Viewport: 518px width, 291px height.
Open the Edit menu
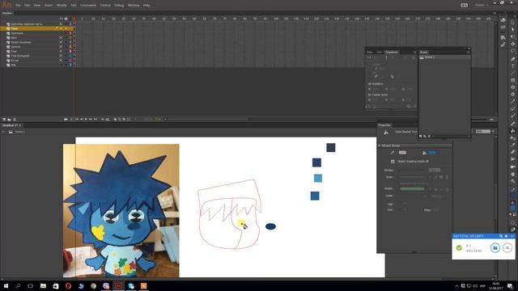tap(27, 6)
